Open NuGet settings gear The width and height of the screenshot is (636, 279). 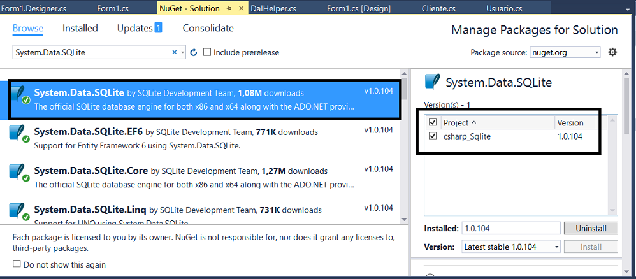[612, 52]
